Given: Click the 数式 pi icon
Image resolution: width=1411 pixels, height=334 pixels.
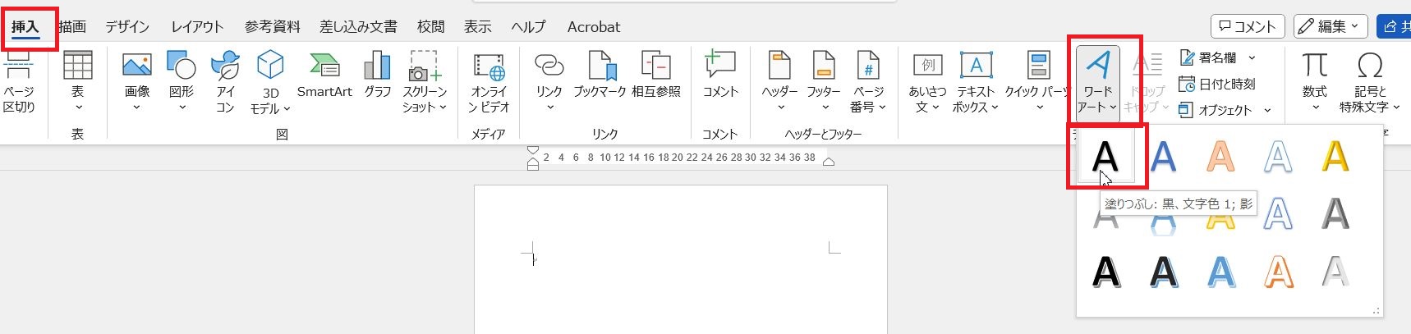Looking at the screenshot, I should pos(1314,65).
